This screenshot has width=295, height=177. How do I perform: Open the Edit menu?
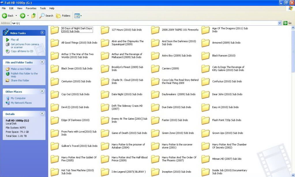pos(11,8)
